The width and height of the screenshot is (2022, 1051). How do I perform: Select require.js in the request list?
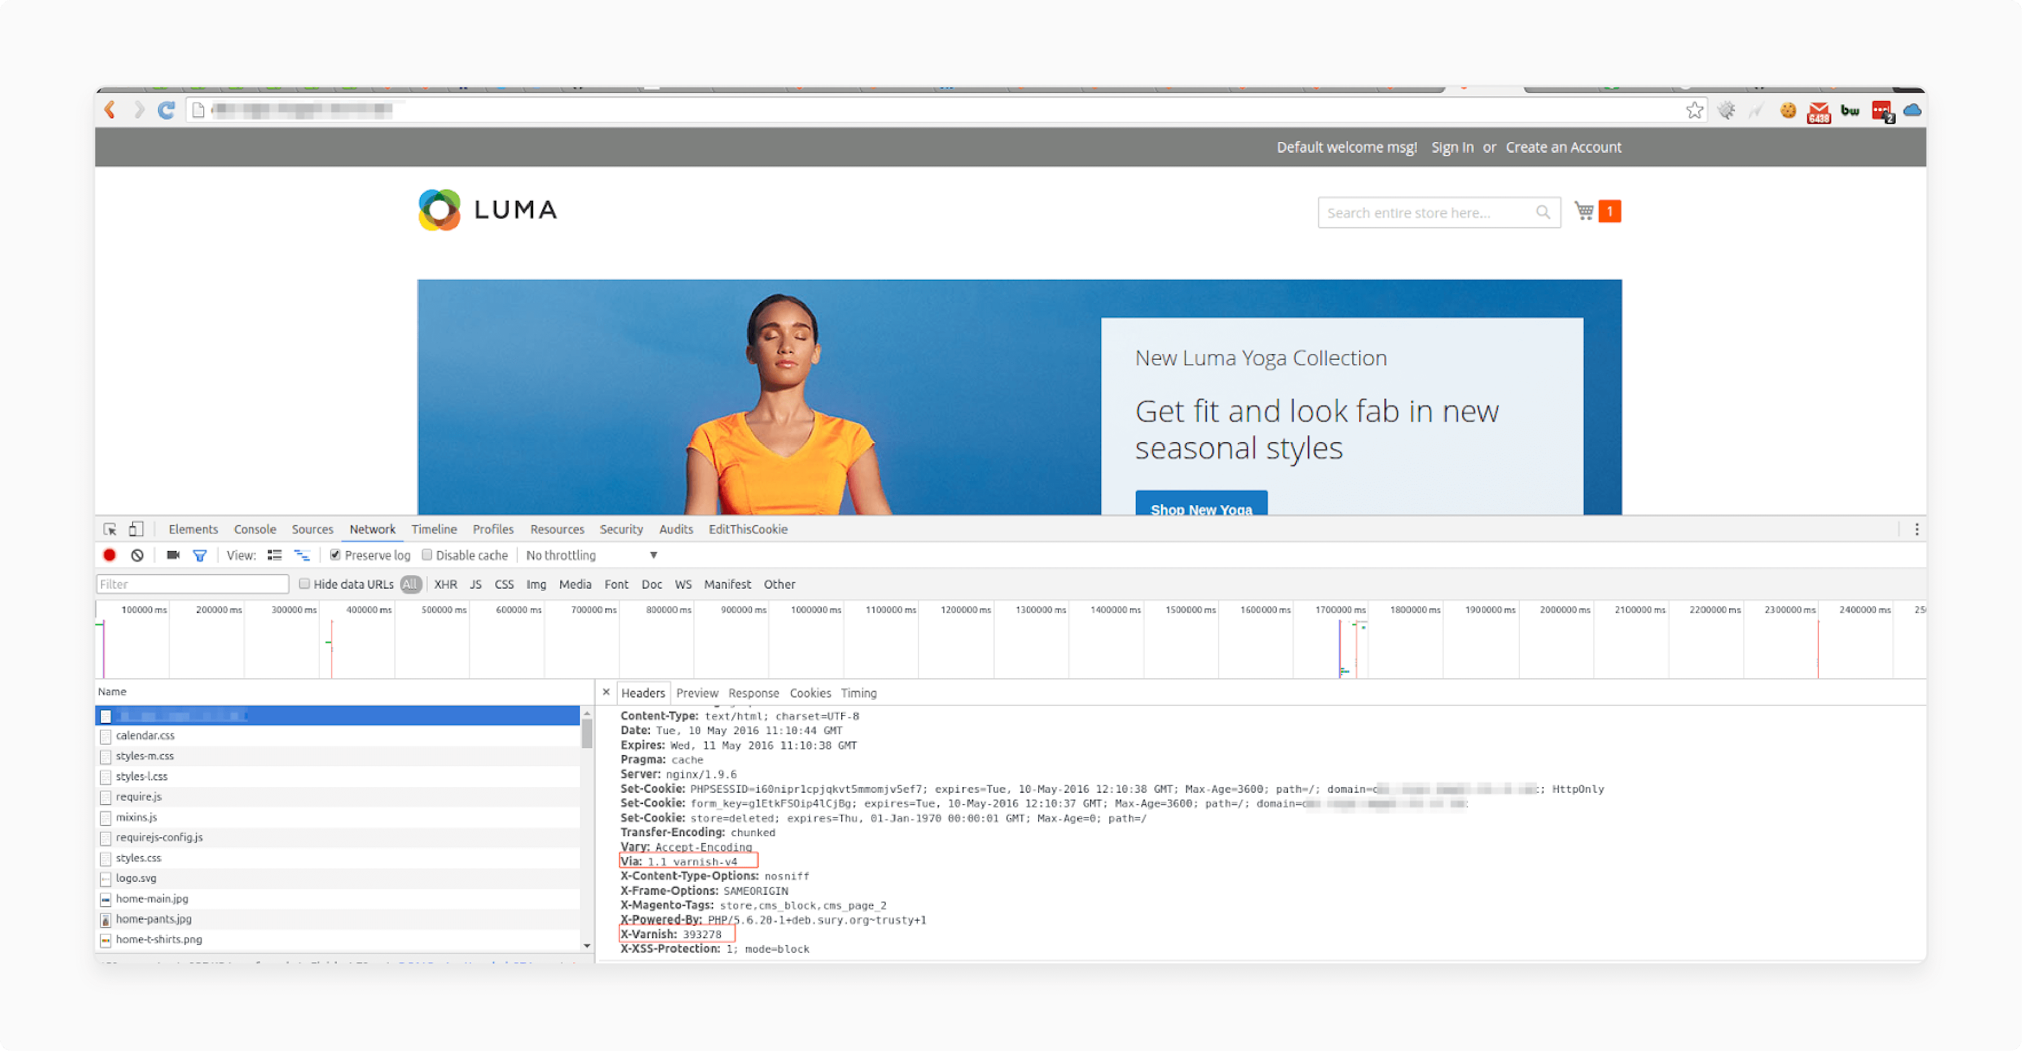[337, 797]
